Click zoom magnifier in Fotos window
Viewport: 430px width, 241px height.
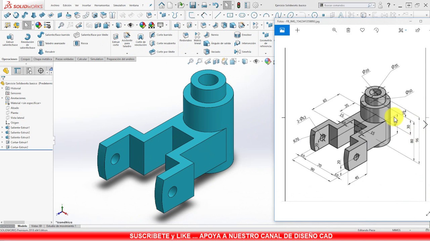334,30
